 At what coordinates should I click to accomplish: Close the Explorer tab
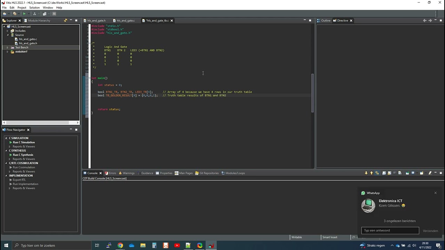[19, 20]
